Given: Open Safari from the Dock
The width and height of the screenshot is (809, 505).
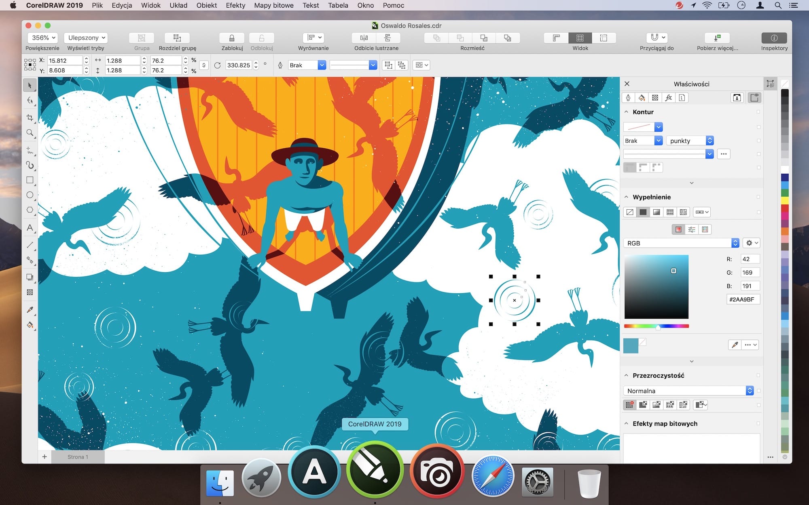Looking at the screenshot, I should point(492,475).
